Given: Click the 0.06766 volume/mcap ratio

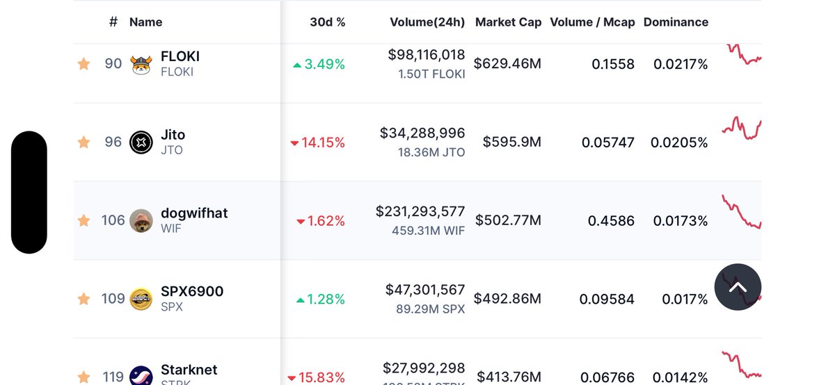Looking at the screenshot, I should pos(607,377).
